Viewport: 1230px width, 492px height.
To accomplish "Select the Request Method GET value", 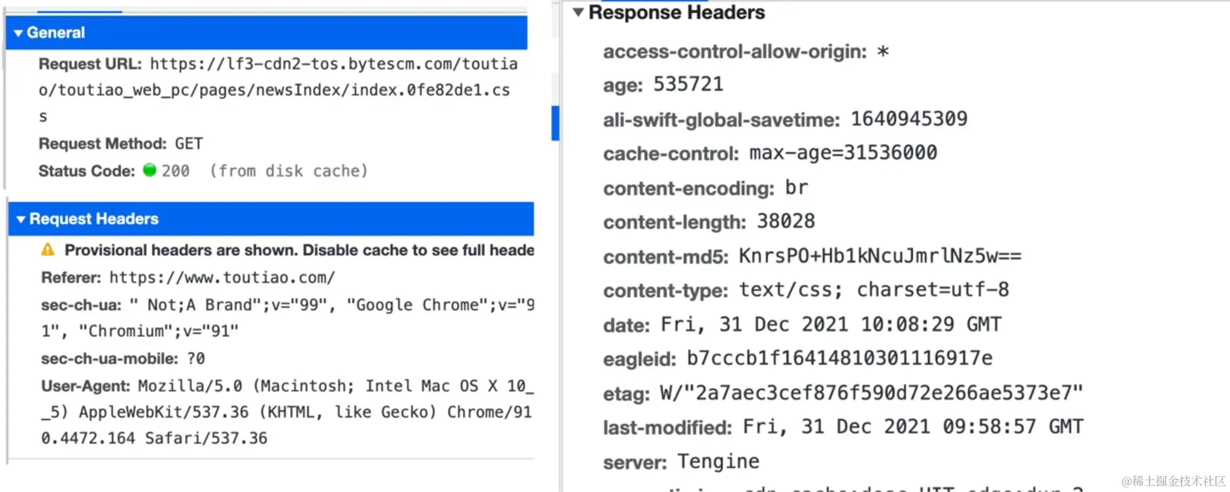I will pyautogui.click(x=189, y=144).
